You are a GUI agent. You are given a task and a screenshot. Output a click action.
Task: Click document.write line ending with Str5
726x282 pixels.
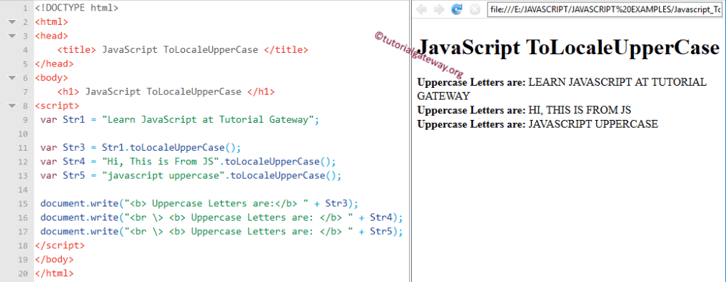tap(222, 231)
